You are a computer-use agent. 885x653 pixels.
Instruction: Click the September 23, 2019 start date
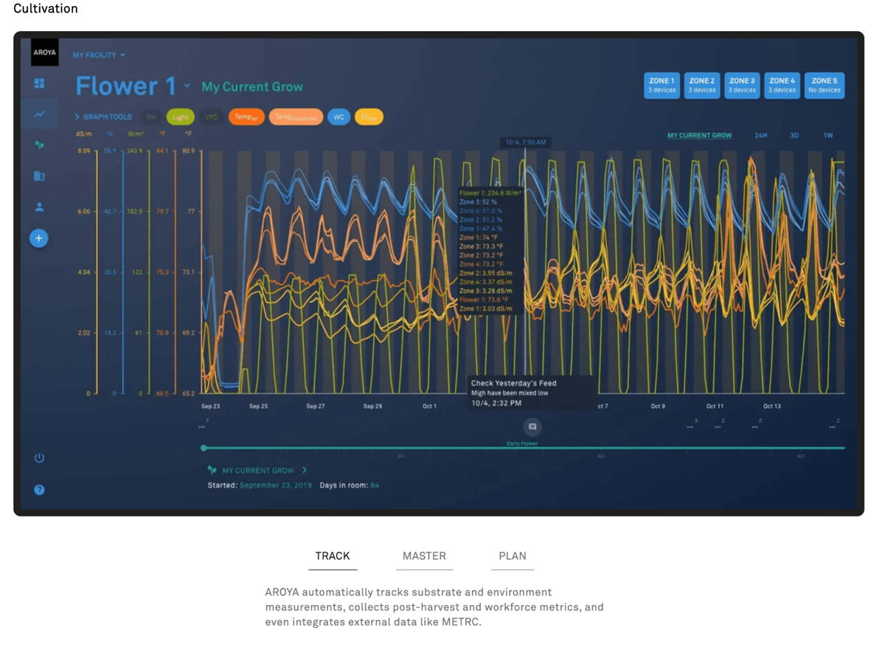coord(276,486)
